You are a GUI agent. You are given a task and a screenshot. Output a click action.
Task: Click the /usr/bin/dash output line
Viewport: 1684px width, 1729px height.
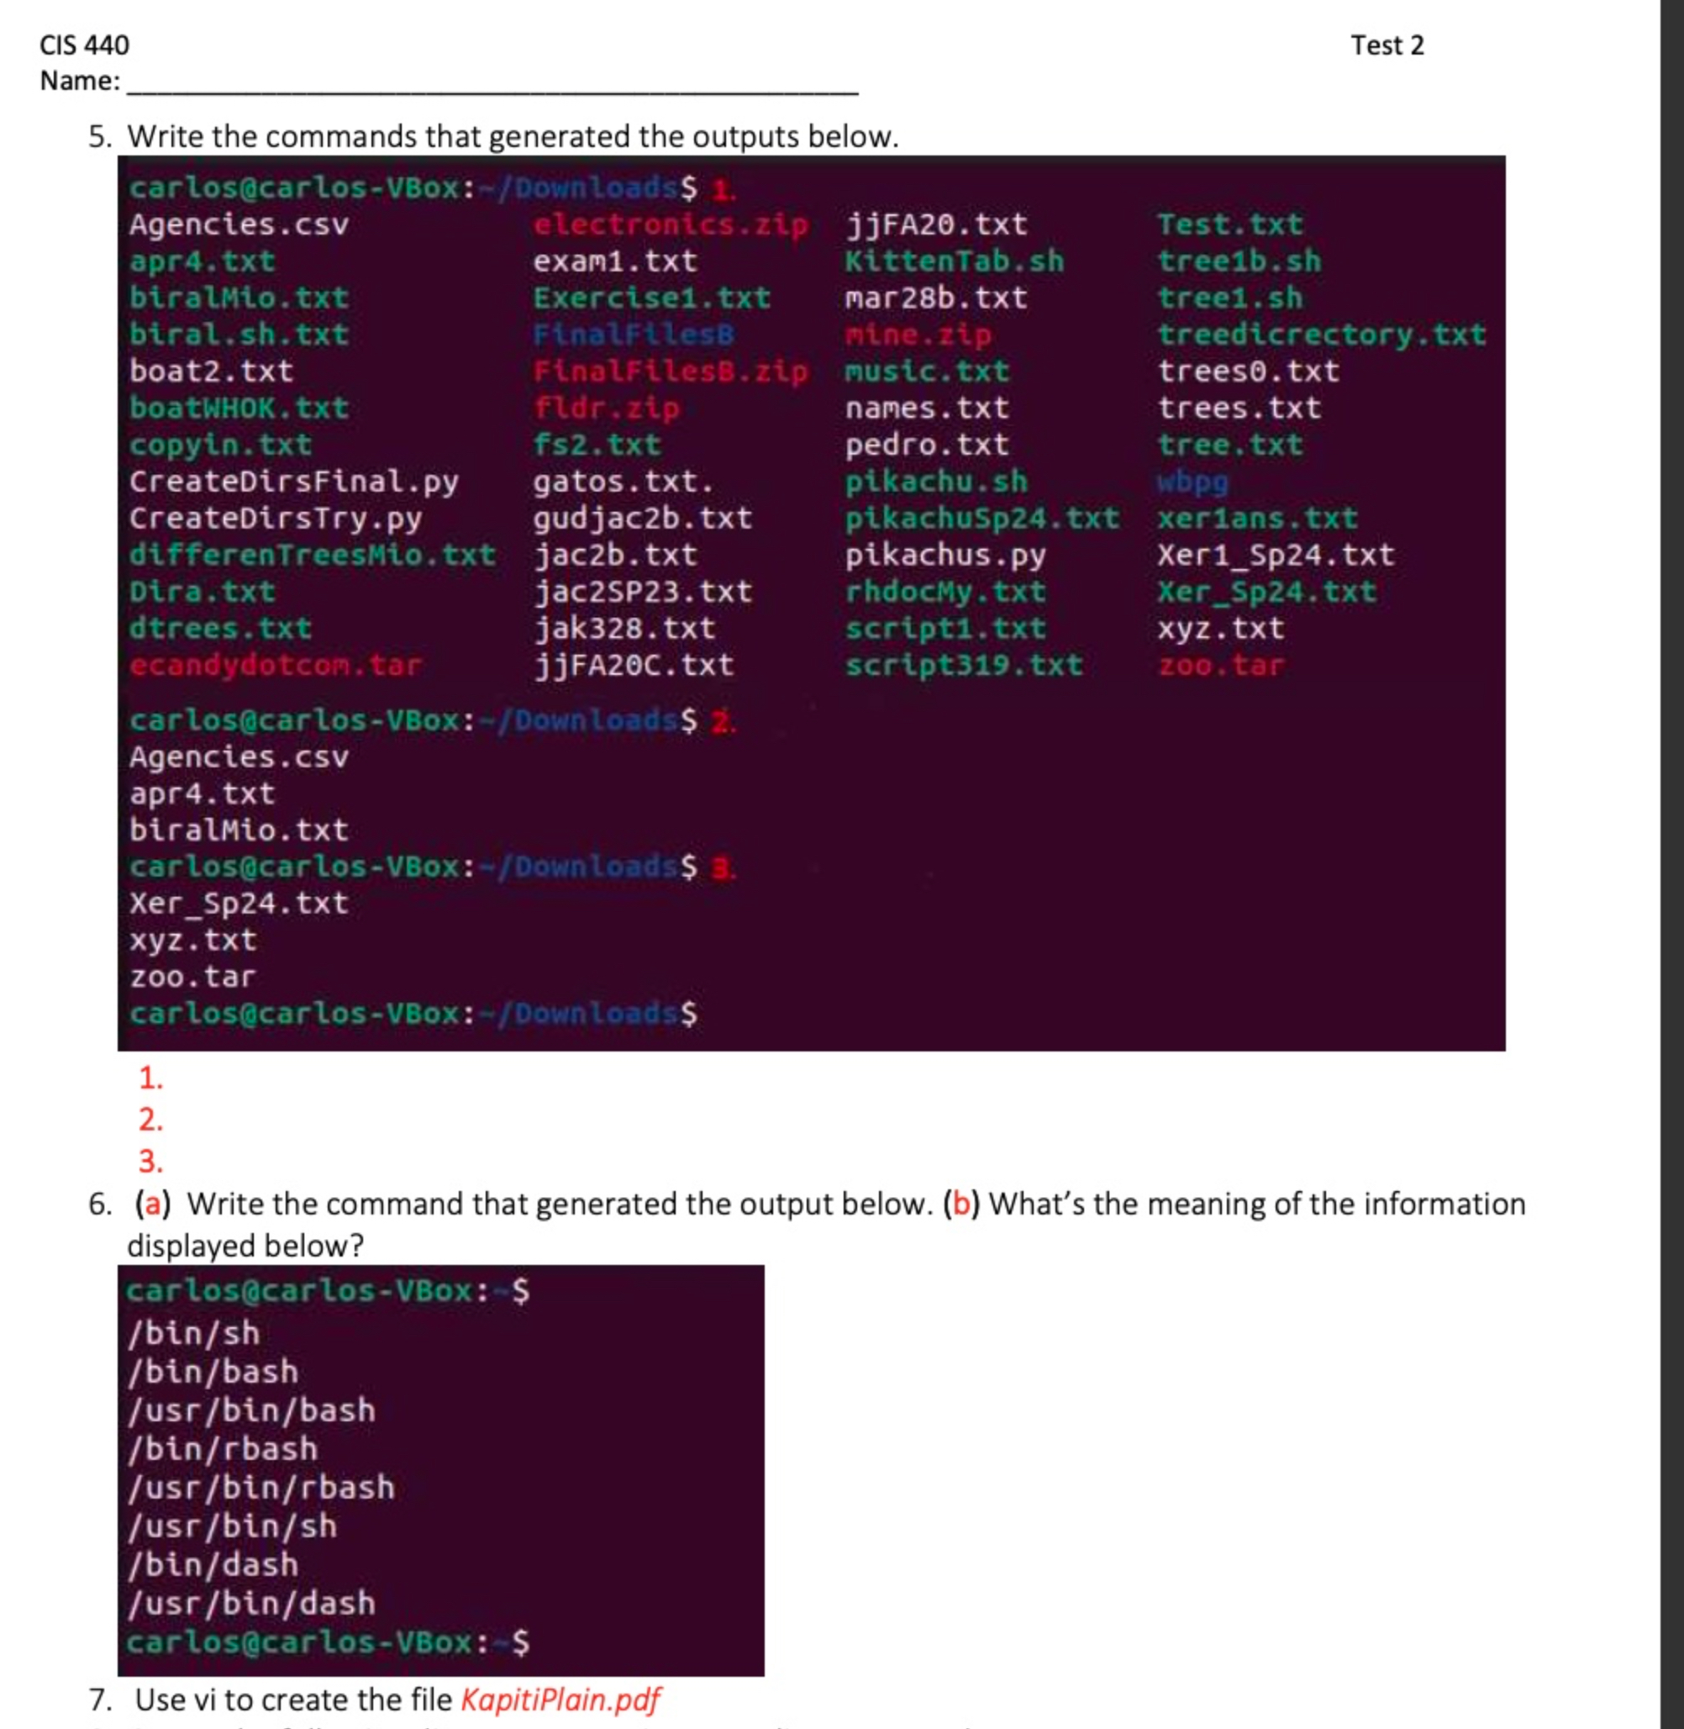pyautogui.click(x=250, y=1604)
